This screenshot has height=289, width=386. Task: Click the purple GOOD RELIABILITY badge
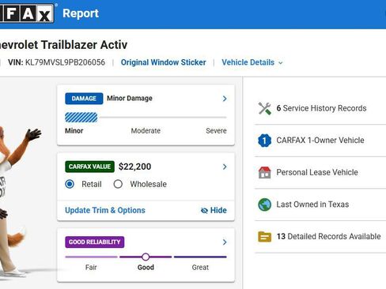[x=95, y=242]
